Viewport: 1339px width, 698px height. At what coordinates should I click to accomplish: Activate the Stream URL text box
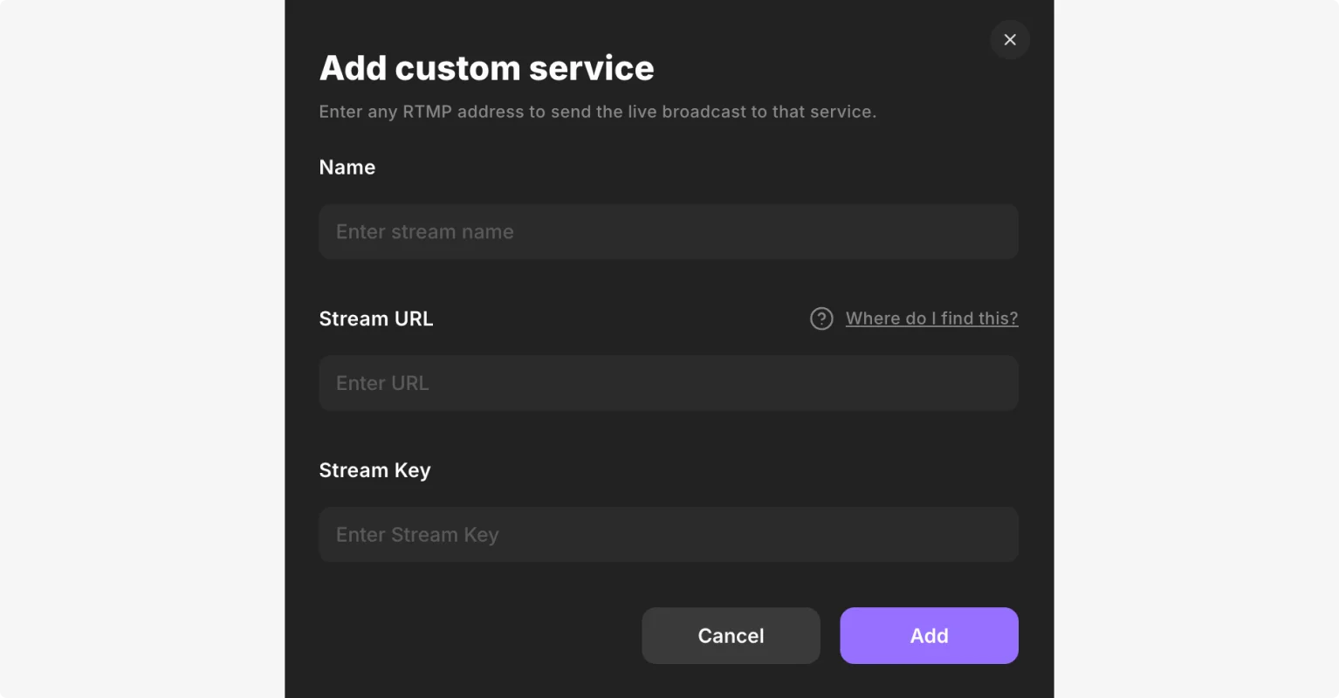pos(669,383)
